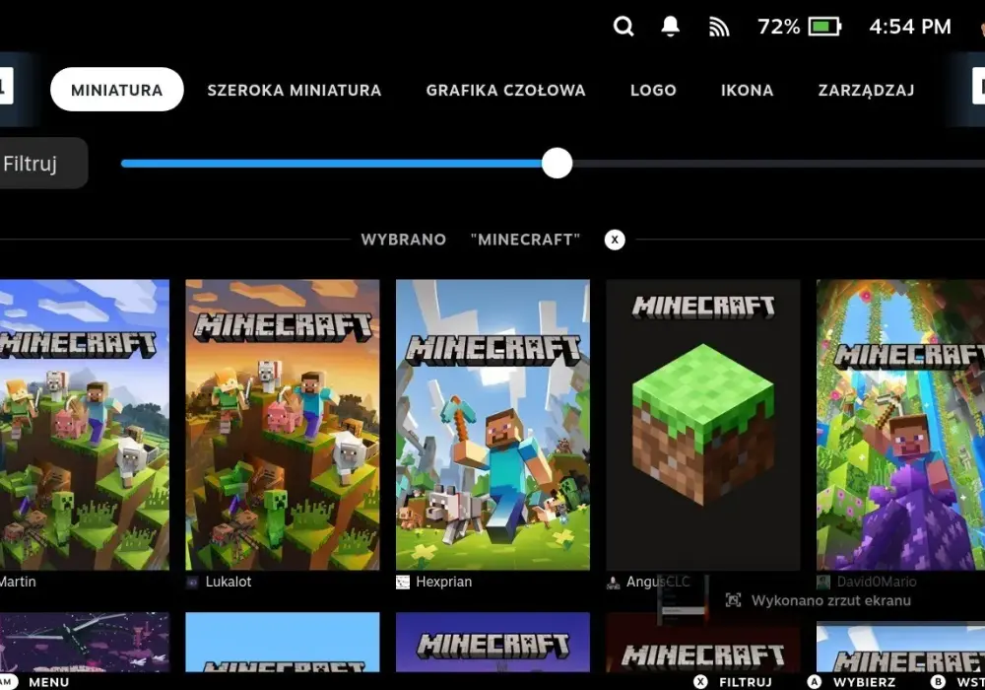Click the Hexprian author name
This screenshot has height=690, width=985.
point(443,582)
